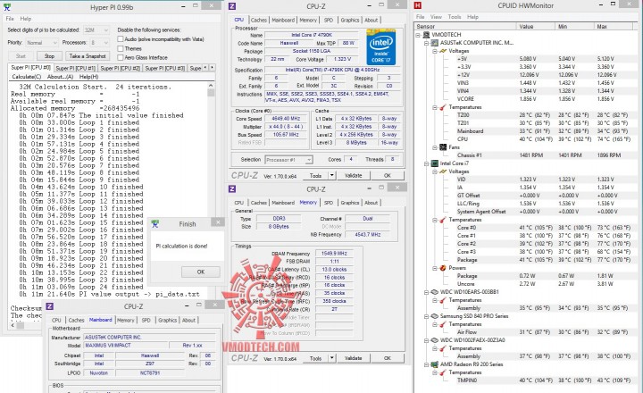Click the AMD Radeon Temperatures thermometer icon
The image size is (643, 393).
pyautogui.click(x=443, y=372)
